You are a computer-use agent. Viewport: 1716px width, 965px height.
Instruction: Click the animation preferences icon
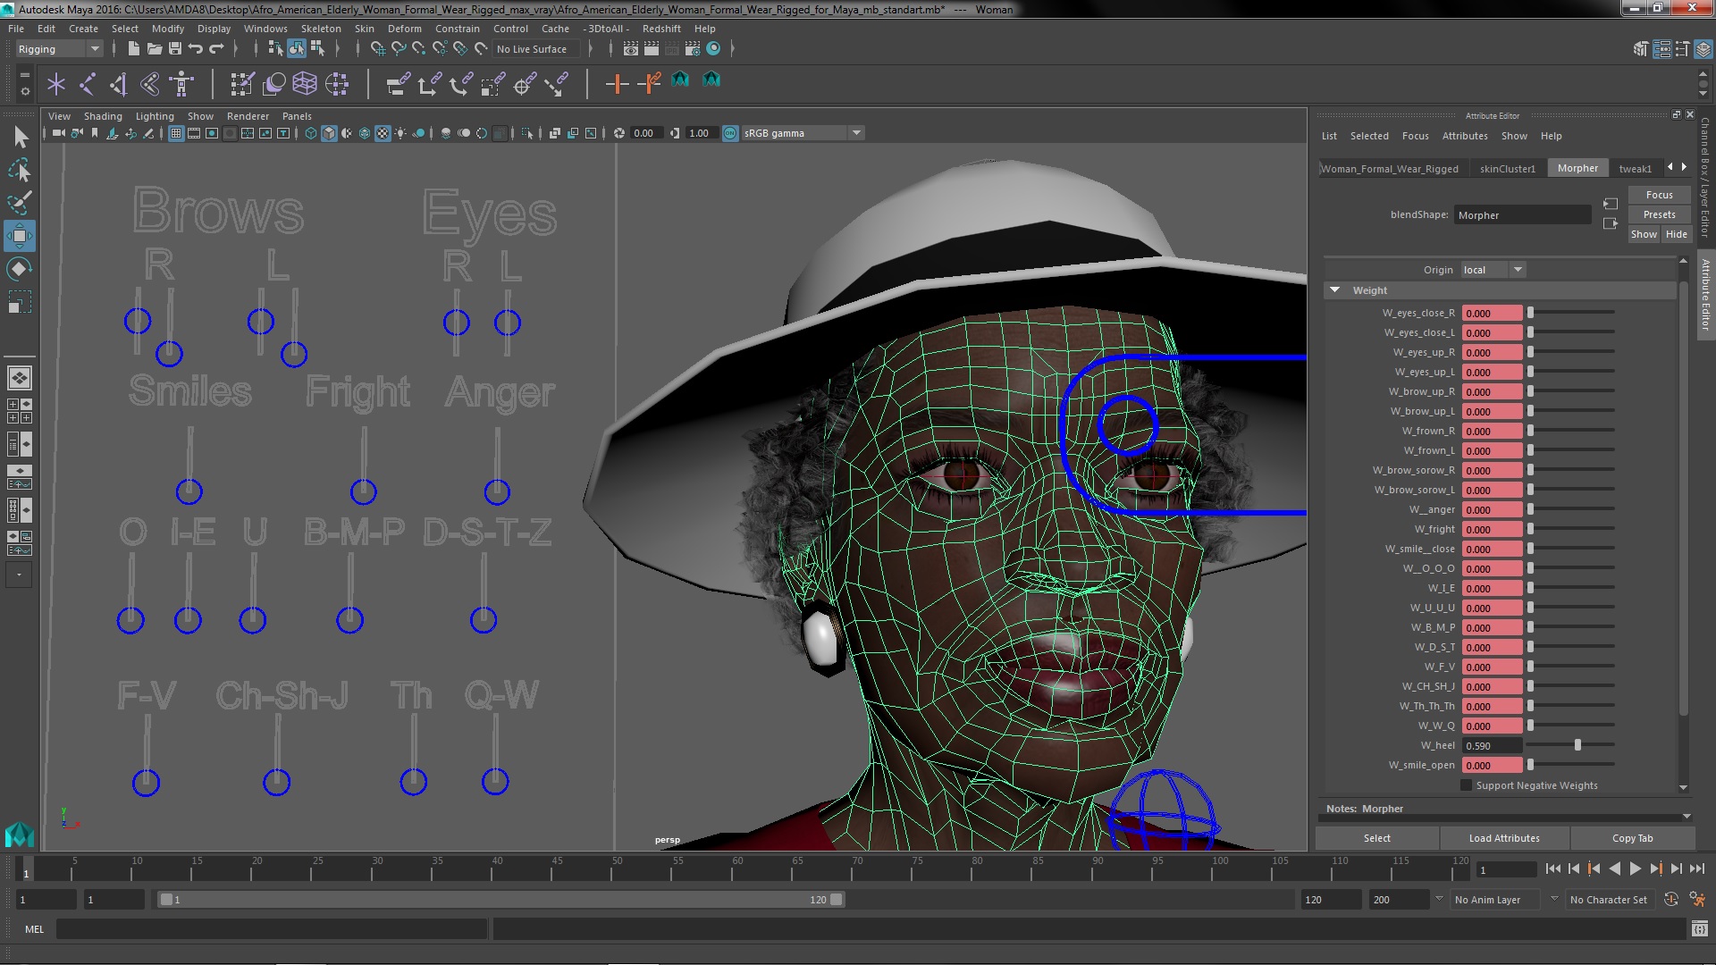coord(1697,900)
